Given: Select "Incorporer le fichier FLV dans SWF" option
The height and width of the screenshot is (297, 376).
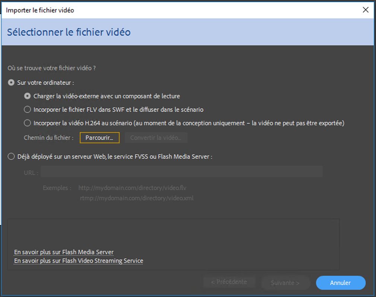Looking at the screenshot, I should (x=27, y=110).
